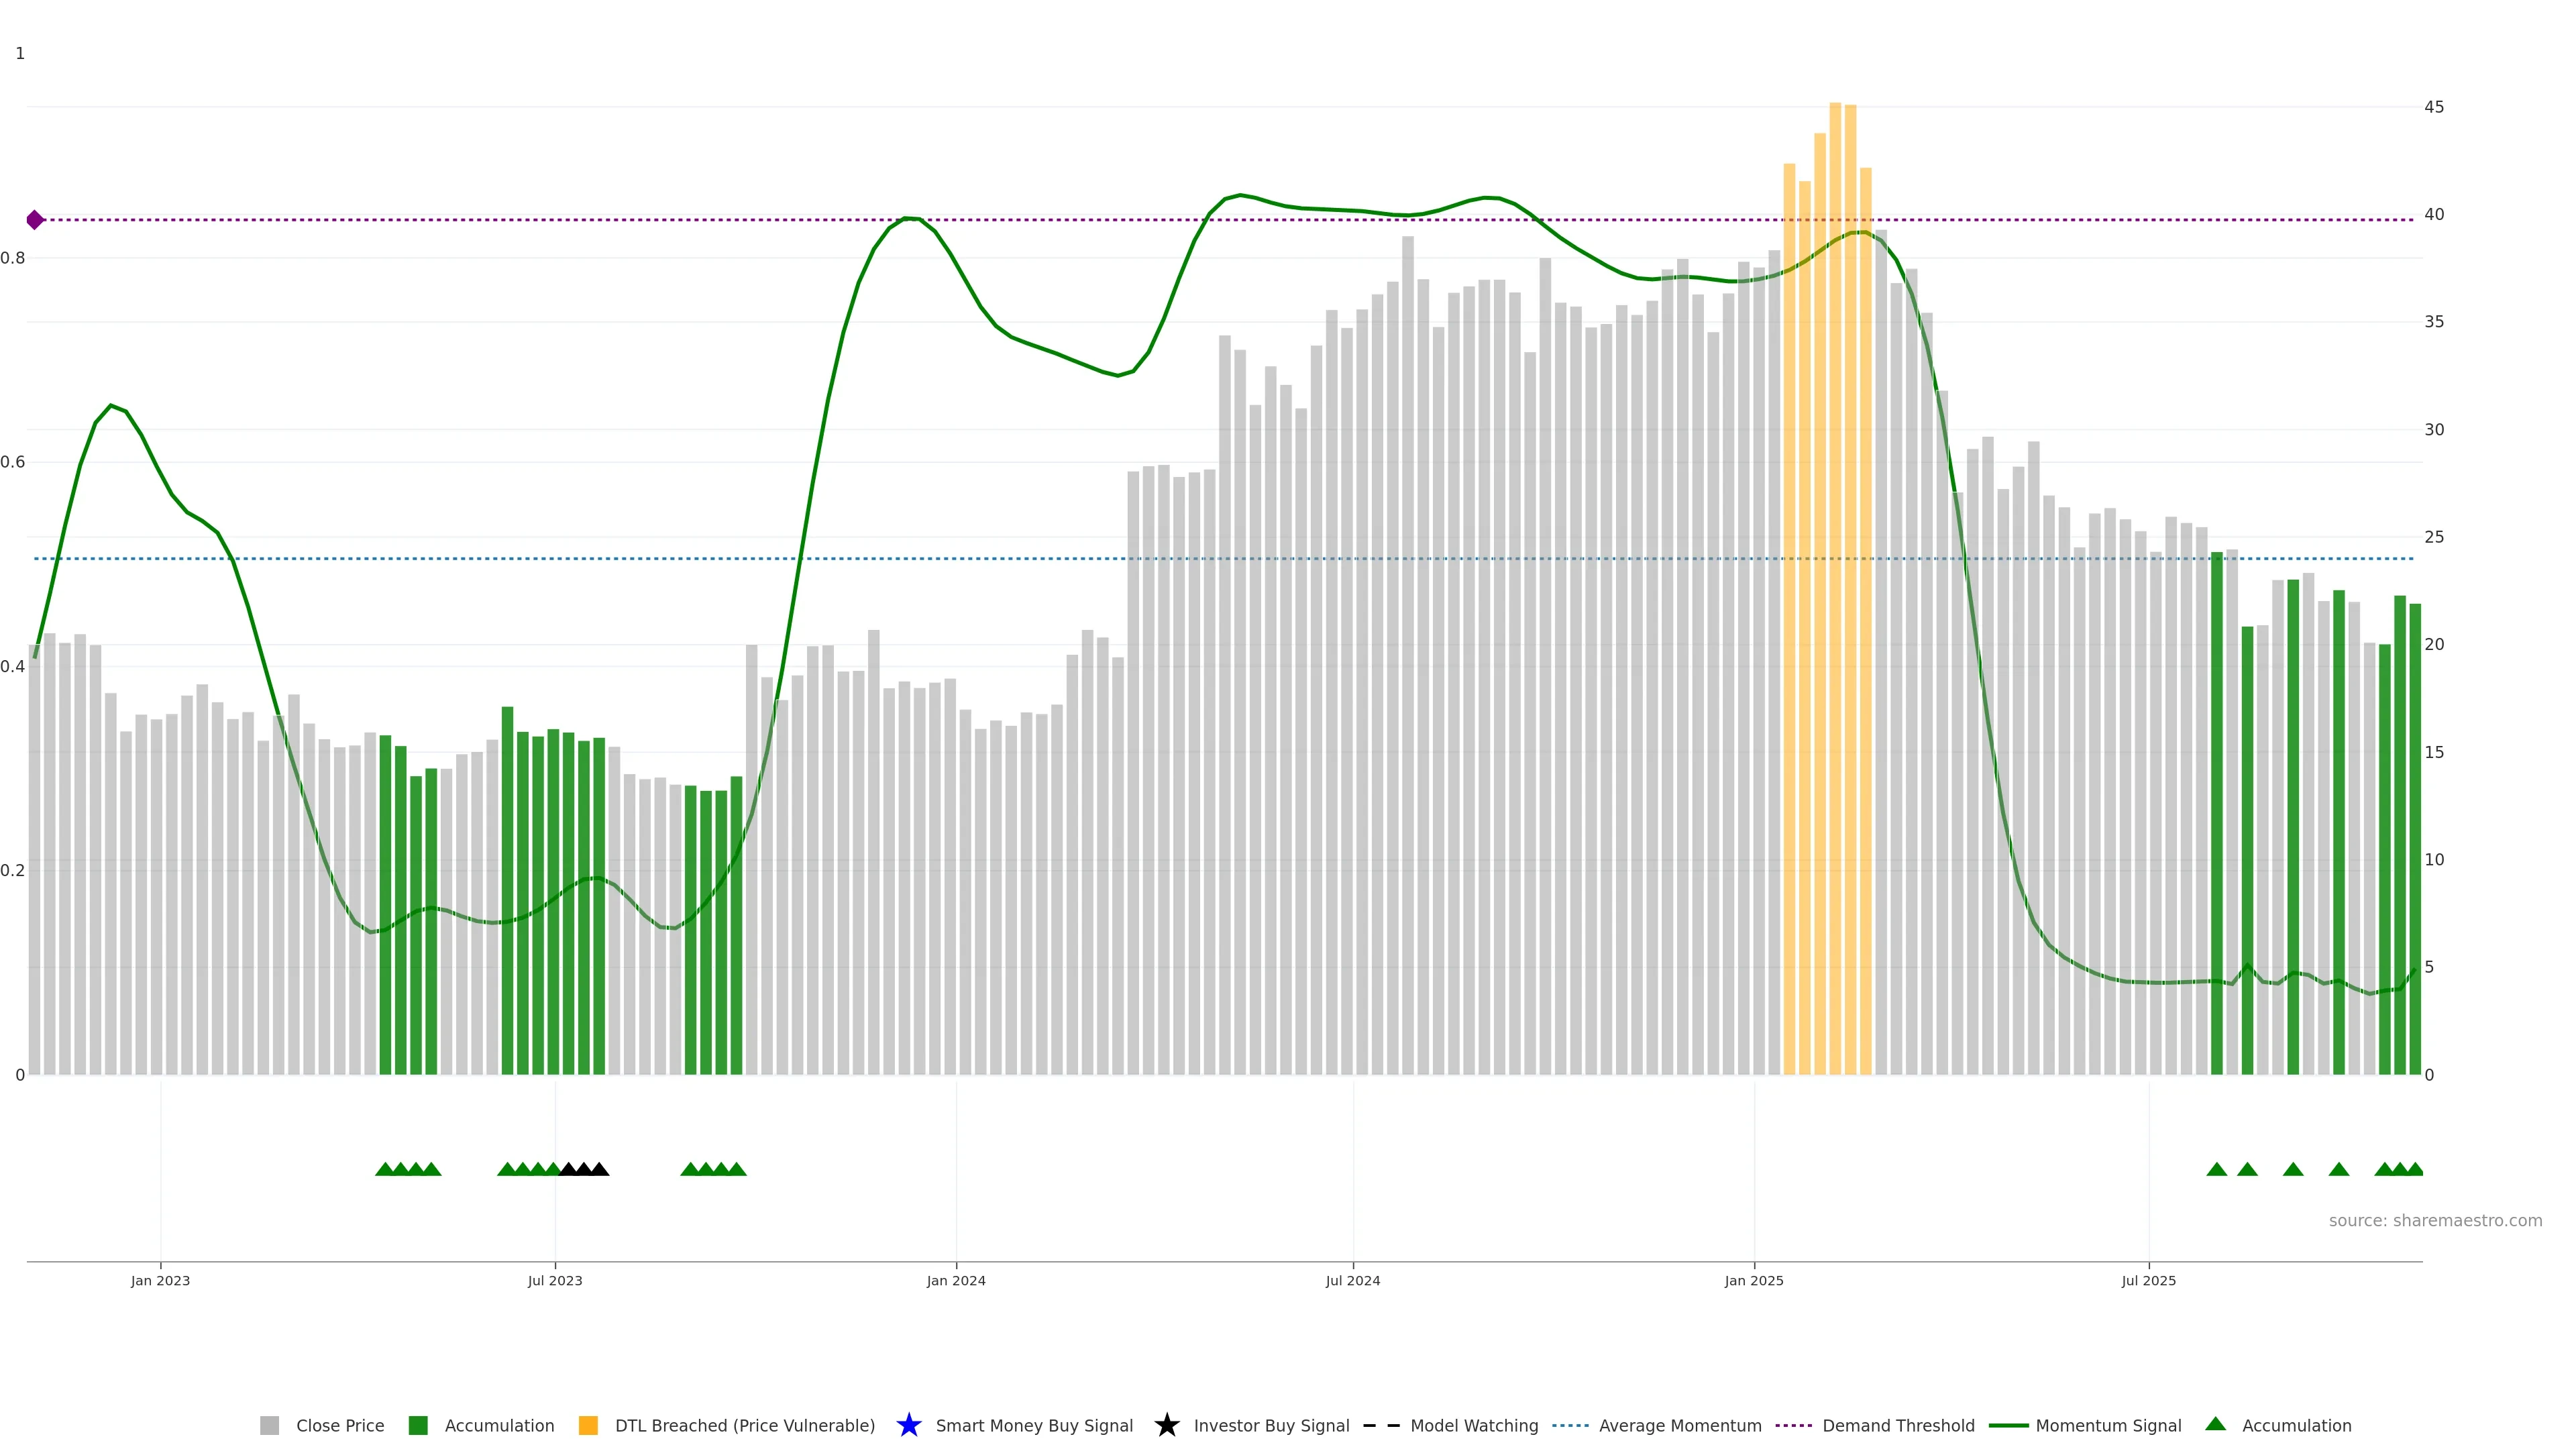Click the dotted Average Momentum legend line
The height and width of the screenshot is (1449, 2576).
point(1570,1425)
